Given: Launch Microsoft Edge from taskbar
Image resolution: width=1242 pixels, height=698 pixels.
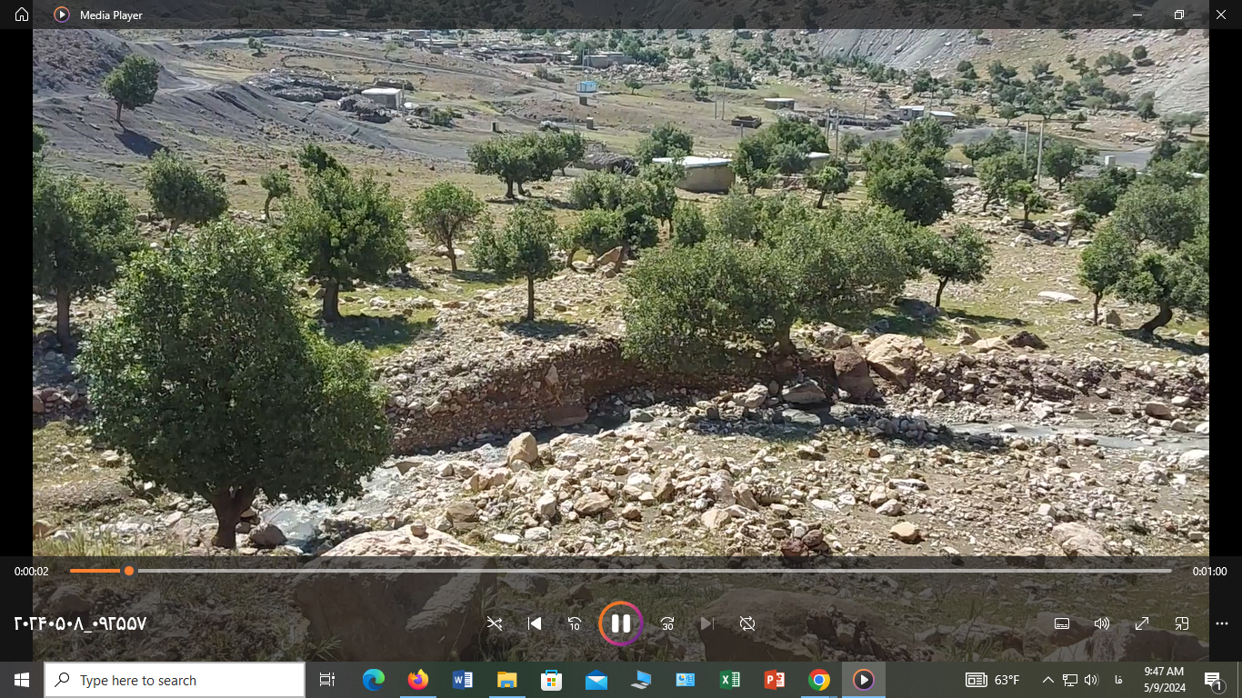Looking at the screenshot, I should point(373,680).
